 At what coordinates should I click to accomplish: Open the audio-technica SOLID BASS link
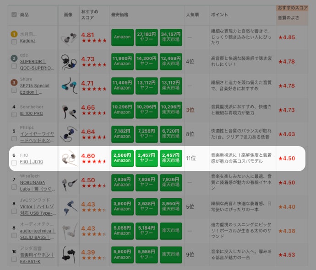[x=38, y=234]
